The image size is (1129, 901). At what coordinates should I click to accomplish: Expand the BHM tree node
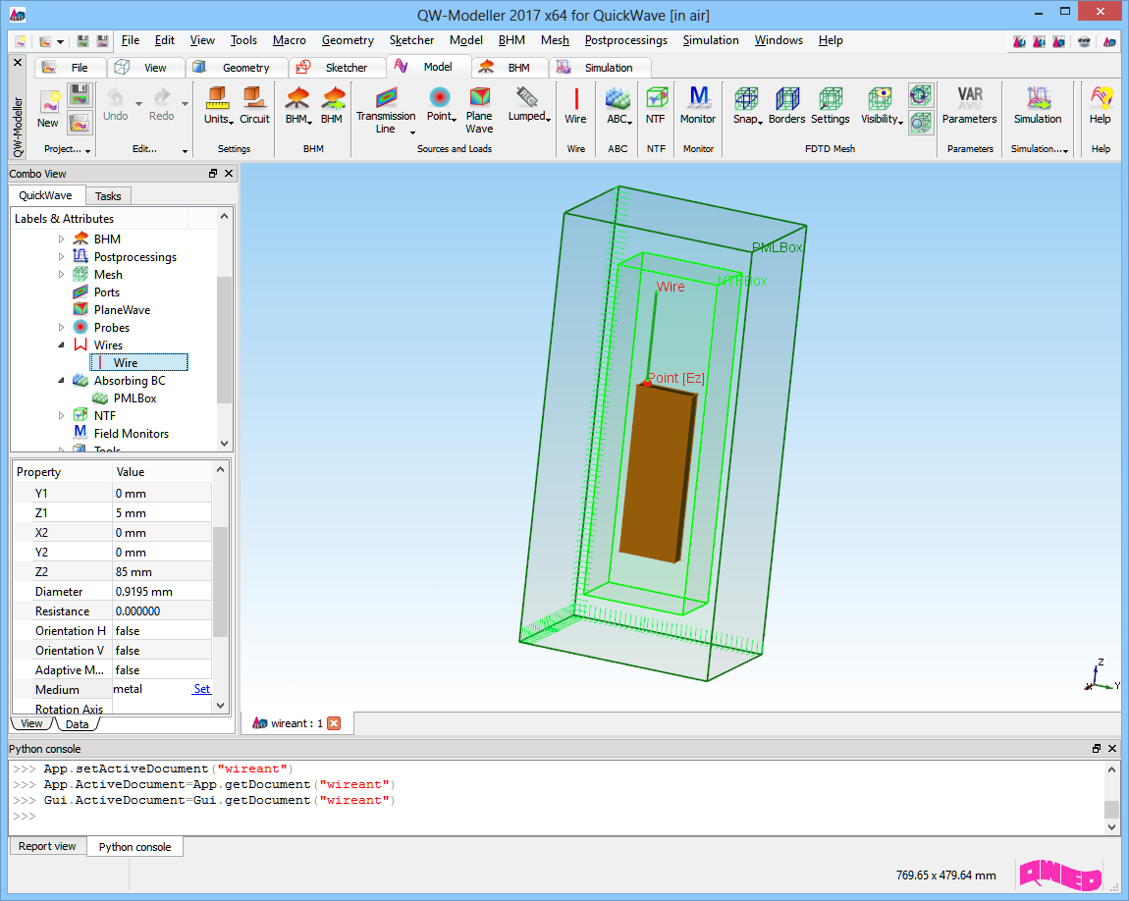tap(61, 238)
